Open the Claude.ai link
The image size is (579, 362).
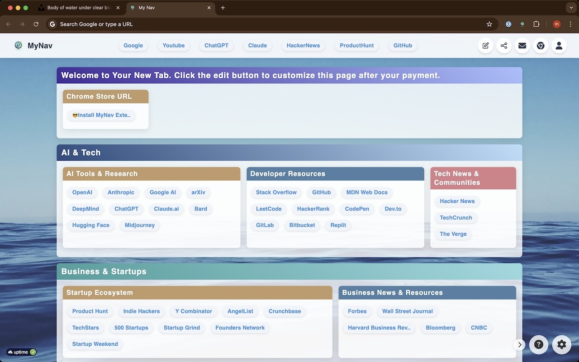point(166,209)
